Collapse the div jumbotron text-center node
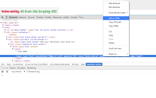 pos(9,44)
